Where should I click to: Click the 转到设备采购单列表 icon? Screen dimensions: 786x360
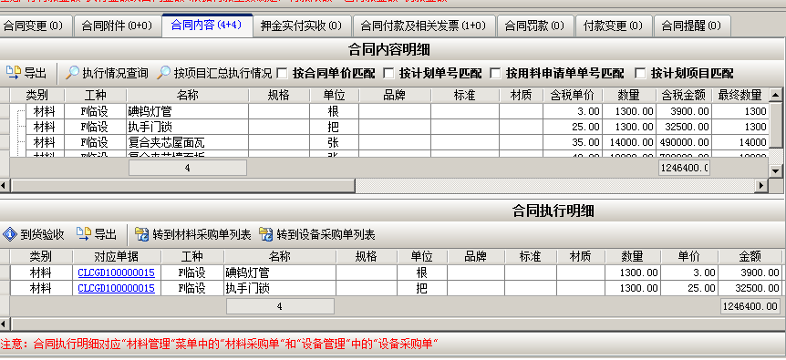(x=266, y=234)
